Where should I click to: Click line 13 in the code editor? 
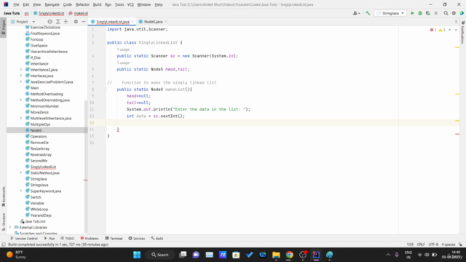coord(252,122)
